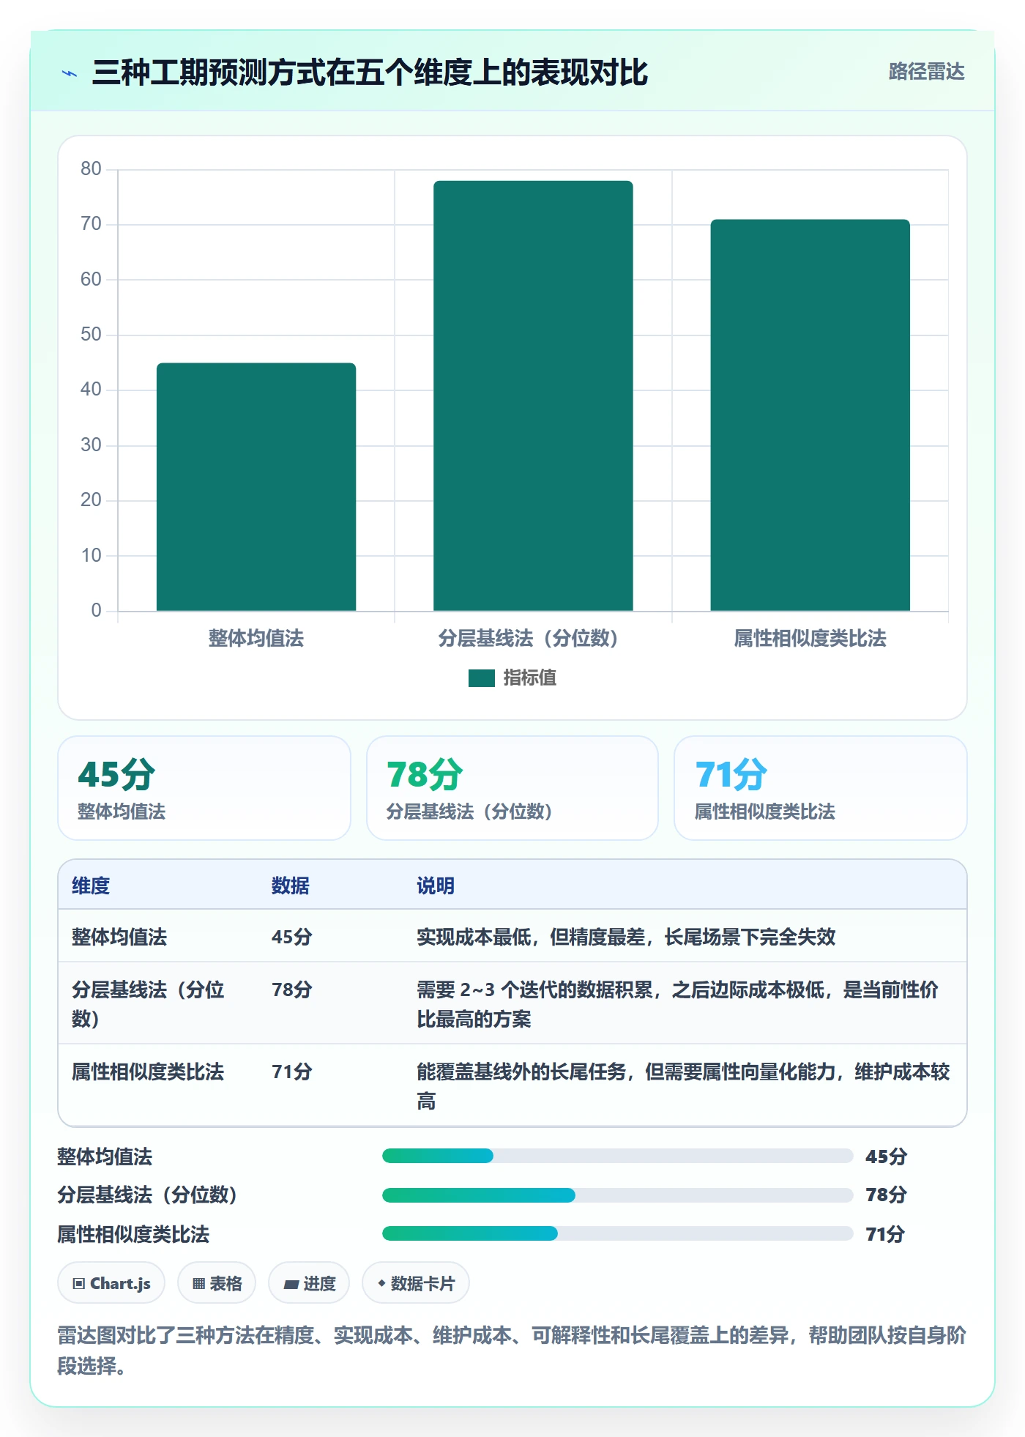Click the 整体均值法 bar in the chart
Image resolution: width=1025 pixels, height=1437 pixels.
coord(256,486)
